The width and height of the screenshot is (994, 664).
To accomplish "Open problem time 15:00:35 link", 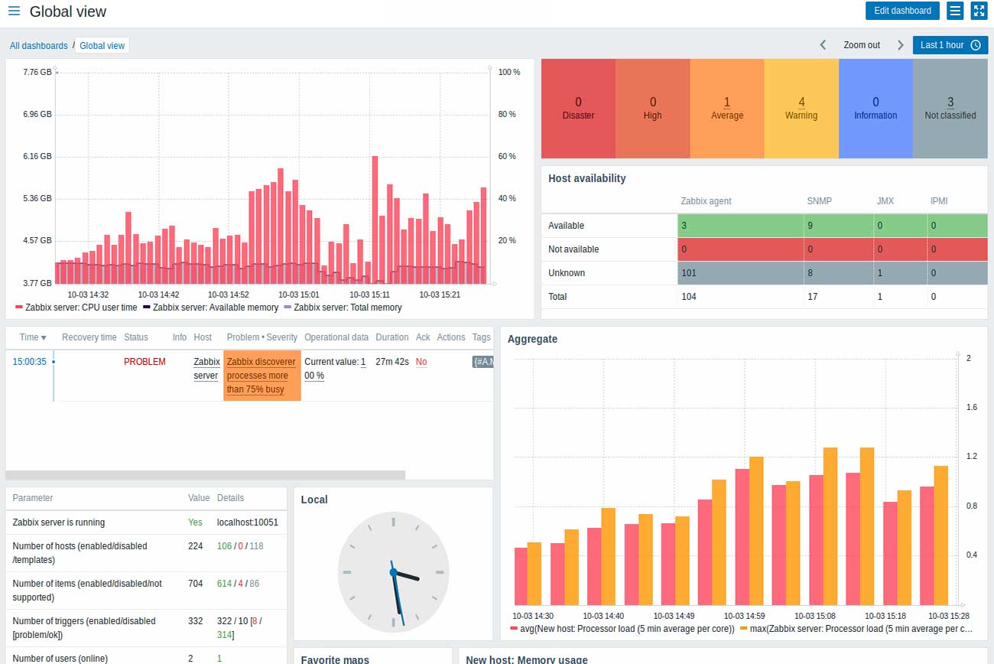I will pyautogui.click(x=30, y=362).
